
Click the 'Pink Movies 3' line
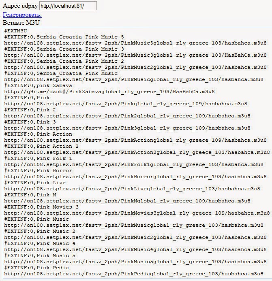click(41, 207)
